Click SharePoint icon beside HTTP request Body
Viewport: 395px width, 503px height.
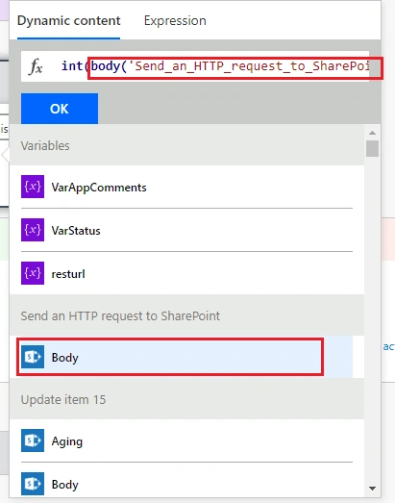pyautogui.click(x=33, y=357)
